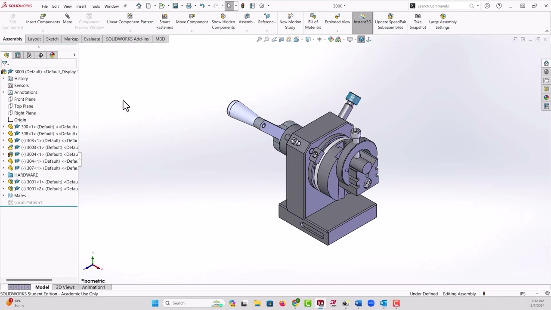The image size is (551, 310).
Task: Switch to the SOLIDWORKS Add-Ins tab
Action: (127, 39)
